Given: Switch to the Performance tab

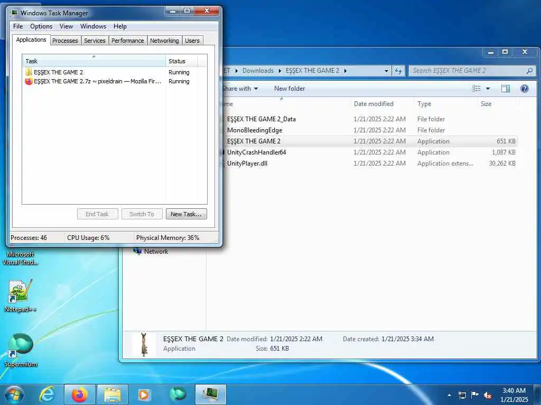Looking at the screenshot, I should 128,41.
